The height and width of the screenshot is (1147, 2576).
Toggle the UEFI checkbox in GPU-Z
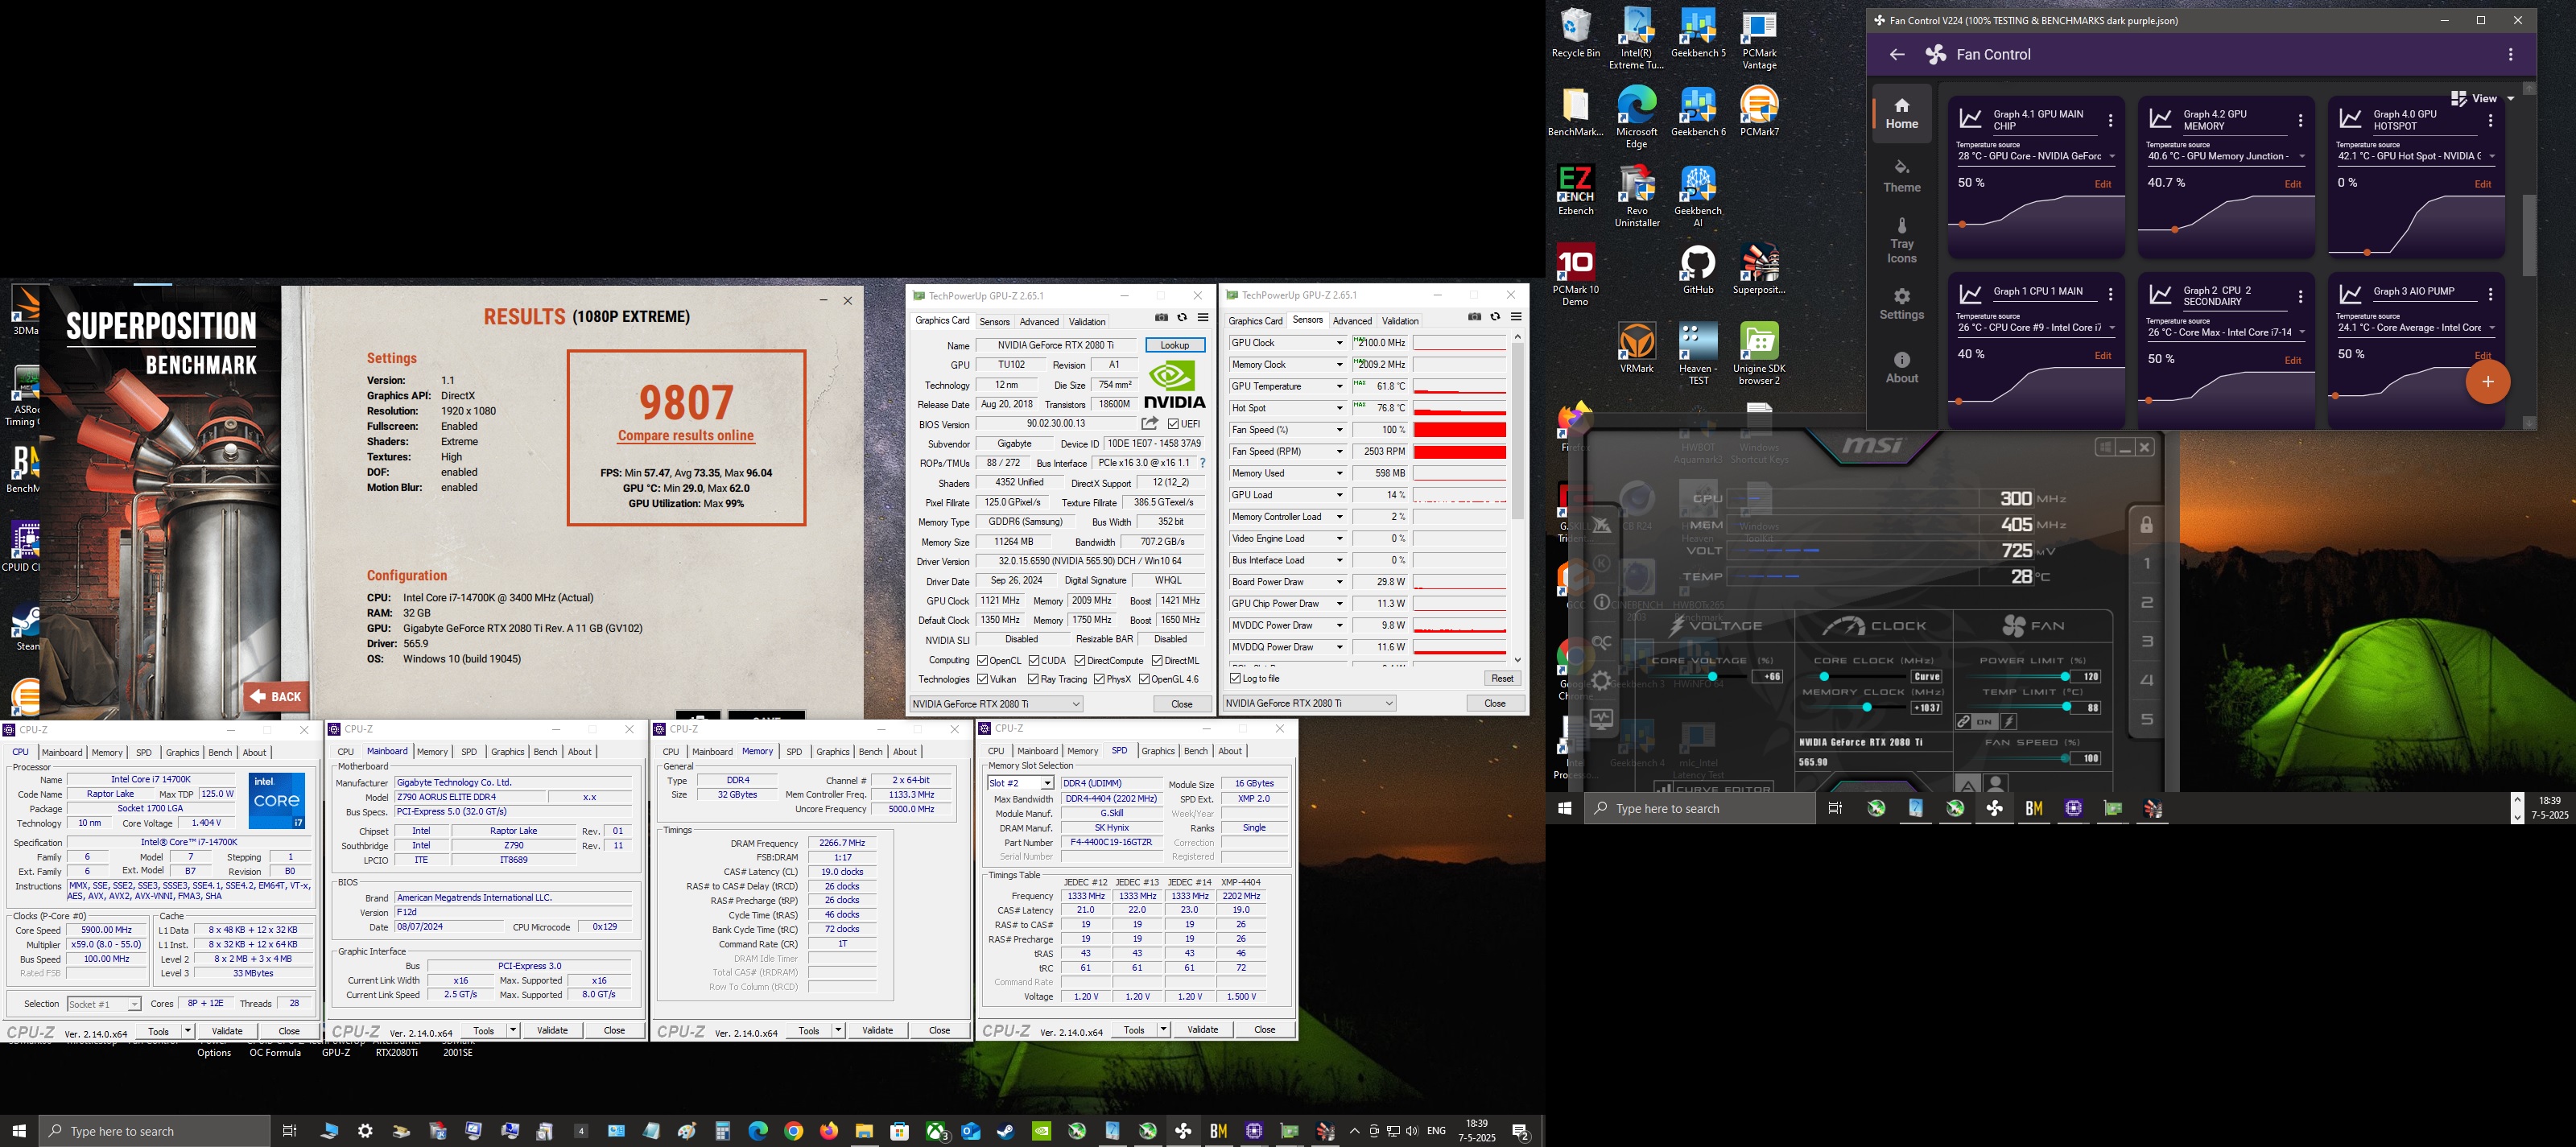coord(1174,424)
